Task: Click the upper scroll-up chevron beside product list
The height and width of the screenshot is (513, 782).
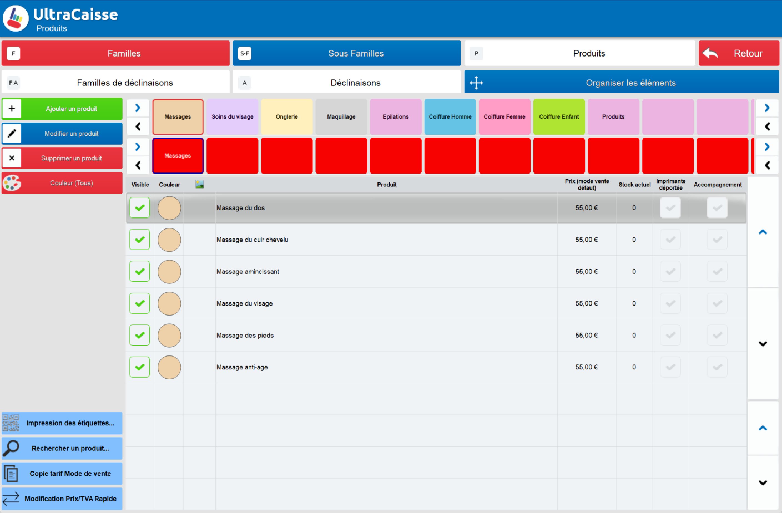Action: point(763,232)
